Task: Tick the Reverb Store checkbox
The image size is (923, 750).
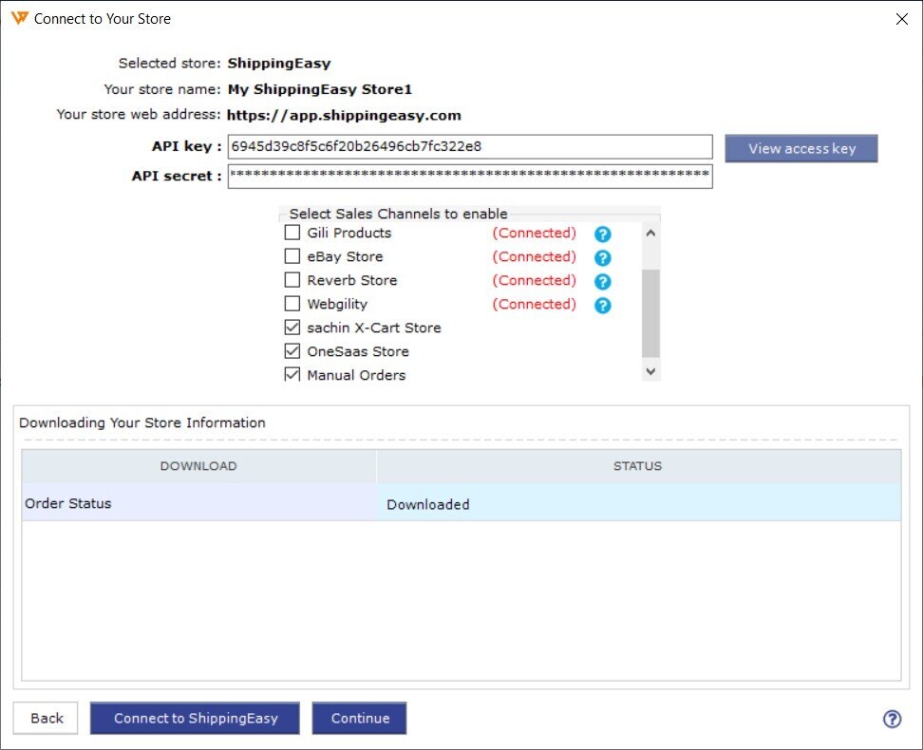Action: click(x=292, y=280)
